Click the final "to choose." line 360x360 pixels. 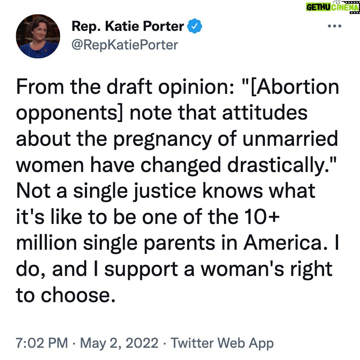[x=65, y=295]
